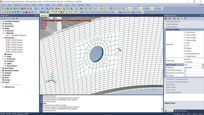Click the Loads tree icon
The height and width of the screenshot is (115, 204).
click(5, 57)
